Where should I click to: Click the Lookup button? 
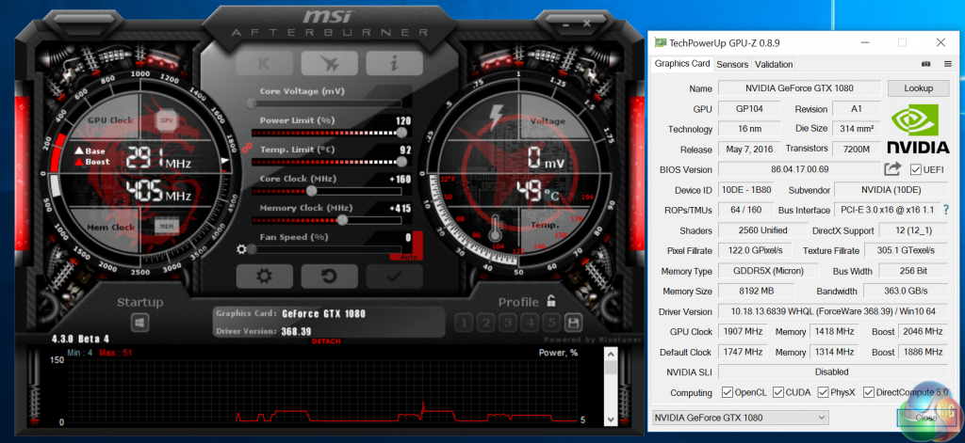tap(918, 88)
